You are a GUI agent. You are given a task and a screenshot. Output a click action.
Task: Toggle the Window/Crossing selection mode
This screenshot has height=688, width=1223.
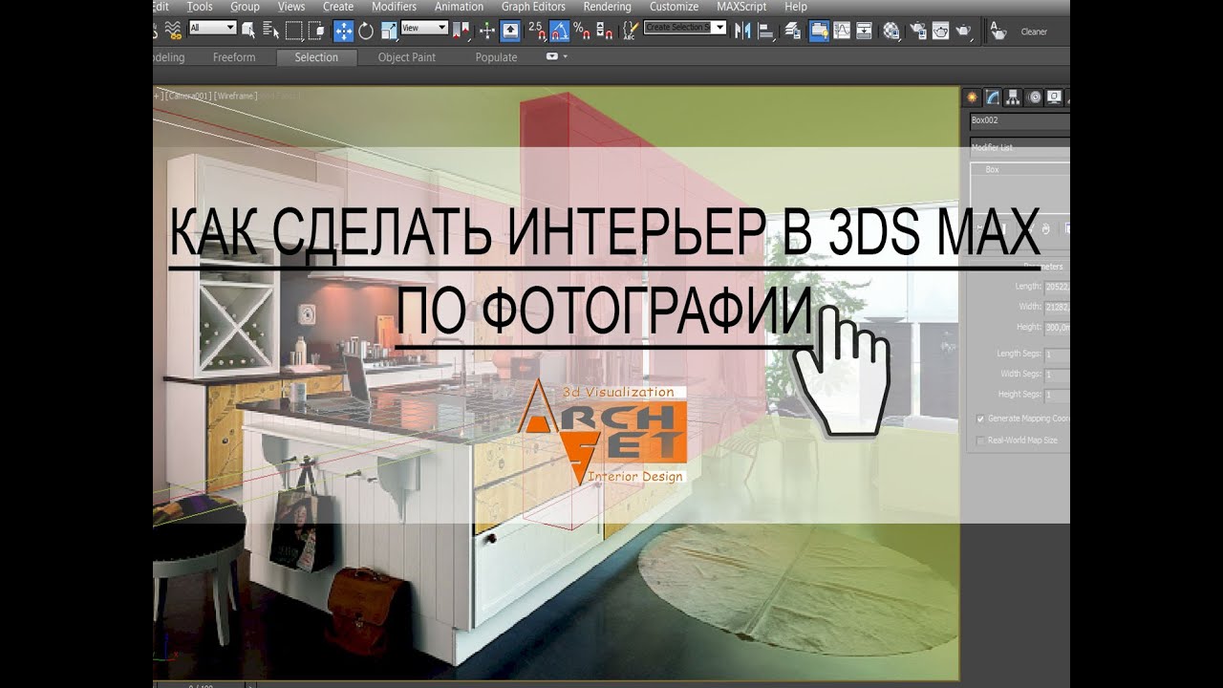pyautogui.click(x=316, y=31)
